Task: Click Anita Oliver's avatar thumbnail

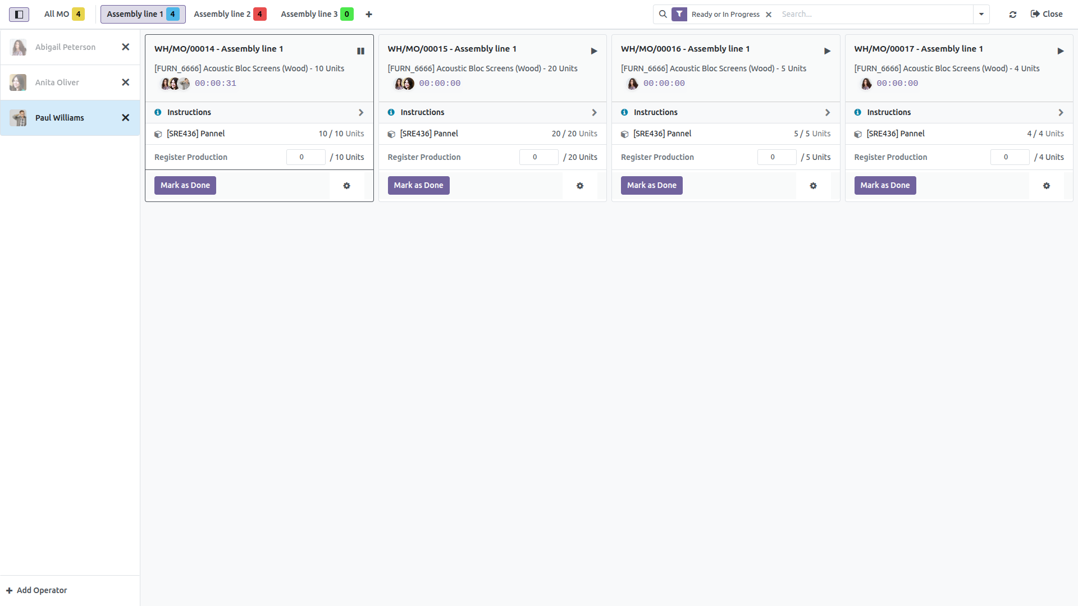Action: 18,82
